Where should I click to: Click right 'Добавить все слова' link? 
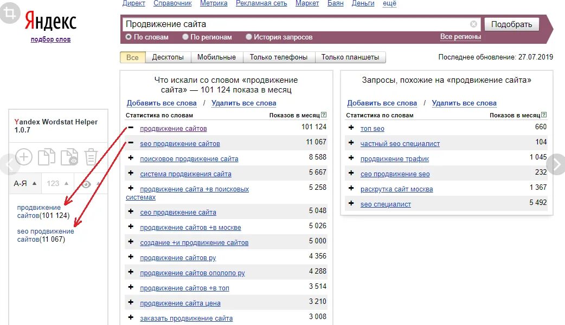(x=382, y=103)
